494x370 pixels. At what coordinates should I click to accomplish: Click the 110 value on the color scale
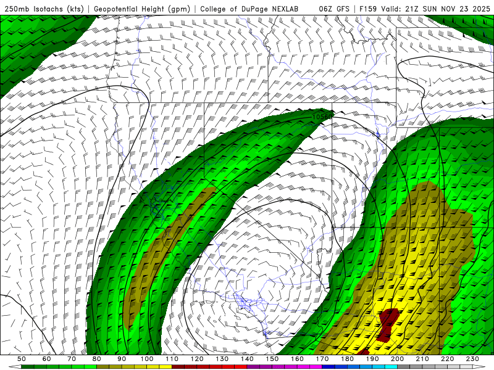tap(172, 359)
